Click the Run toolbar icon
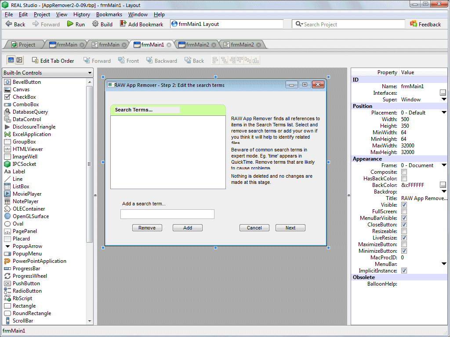This screenshot has height=337, width=450. pyautogui.click(x=70, y=24)
